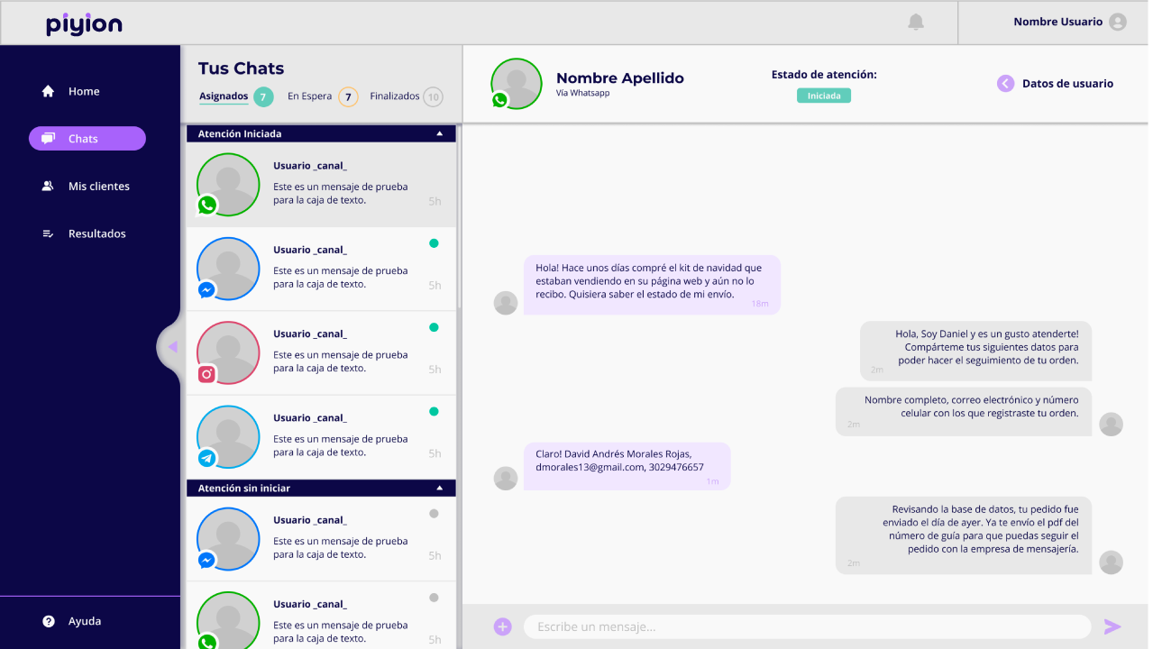Click the En Espera count badge 7
The width and height of the screenshot is (1153, 649).
348,97
